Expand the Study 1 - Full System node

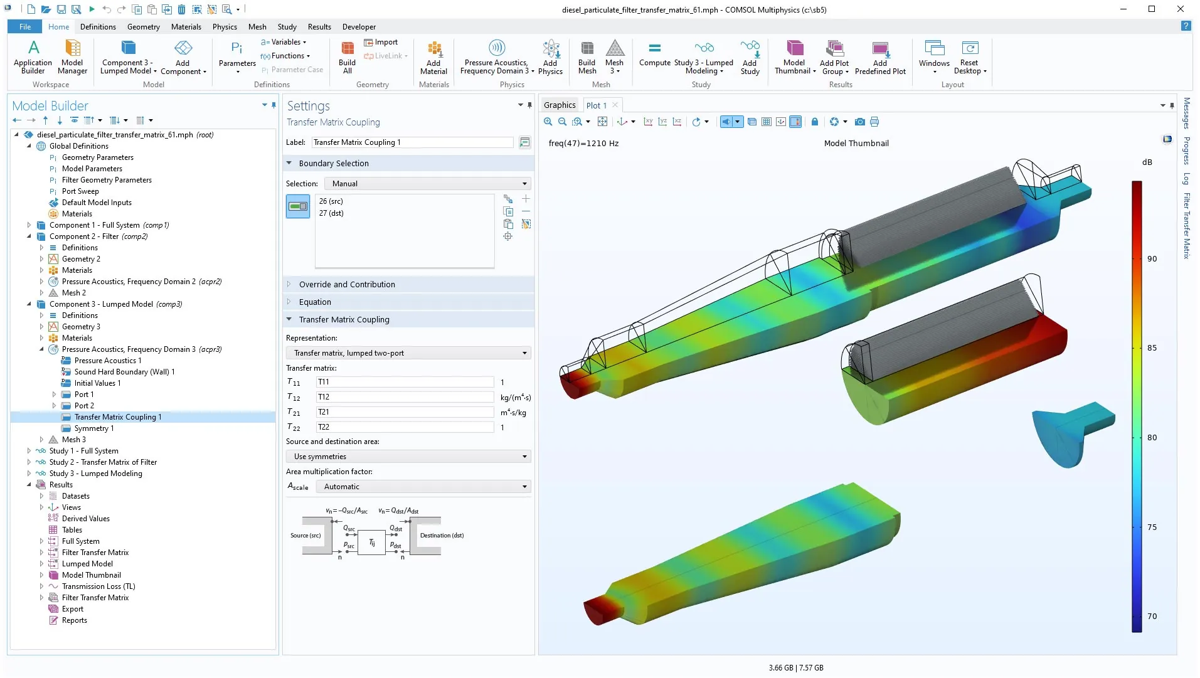29,451
